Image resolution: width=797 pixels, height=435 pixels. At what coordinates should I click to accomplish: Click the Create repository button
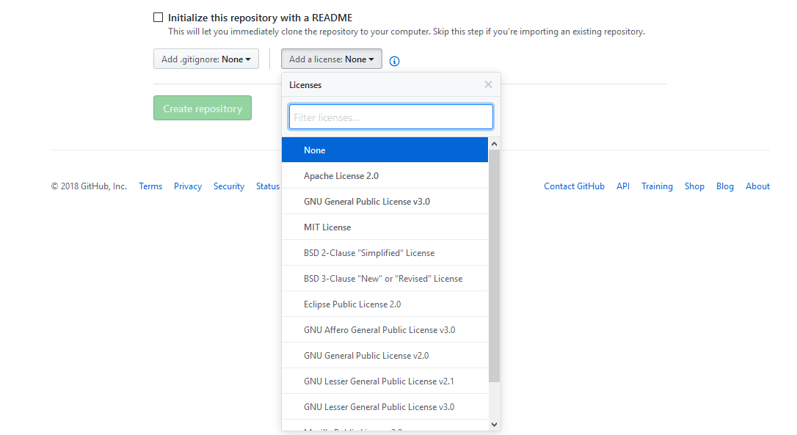point(202,108)
